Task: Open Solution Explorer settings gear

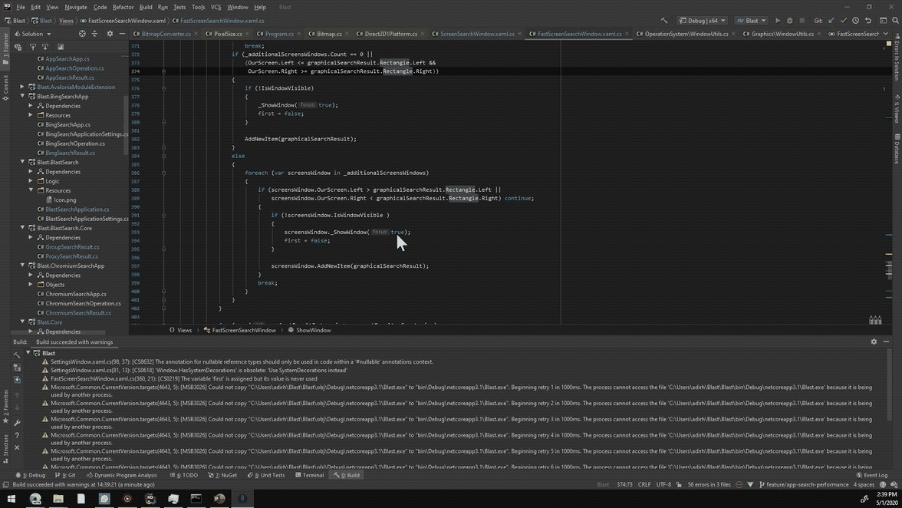Action: pos(110,34)
